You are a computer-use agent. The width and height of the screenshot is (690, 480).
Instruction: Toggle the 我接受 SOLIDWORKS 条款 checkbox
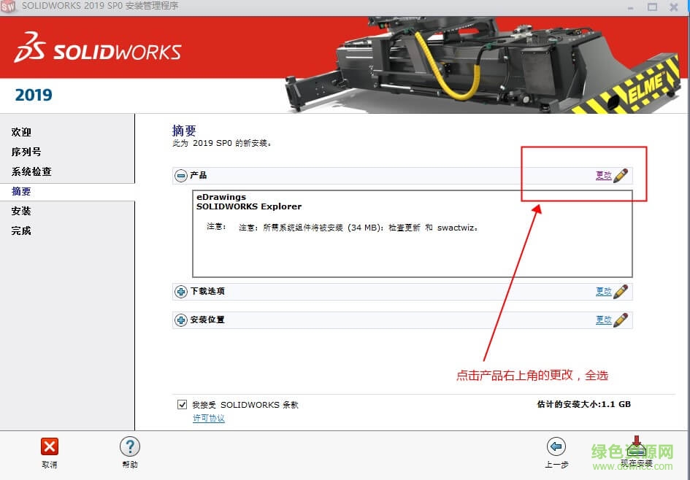pyautogui.click(x=183, y=404)
